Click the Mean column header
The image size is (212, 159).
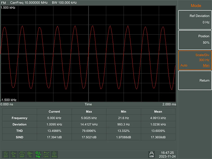158,111
